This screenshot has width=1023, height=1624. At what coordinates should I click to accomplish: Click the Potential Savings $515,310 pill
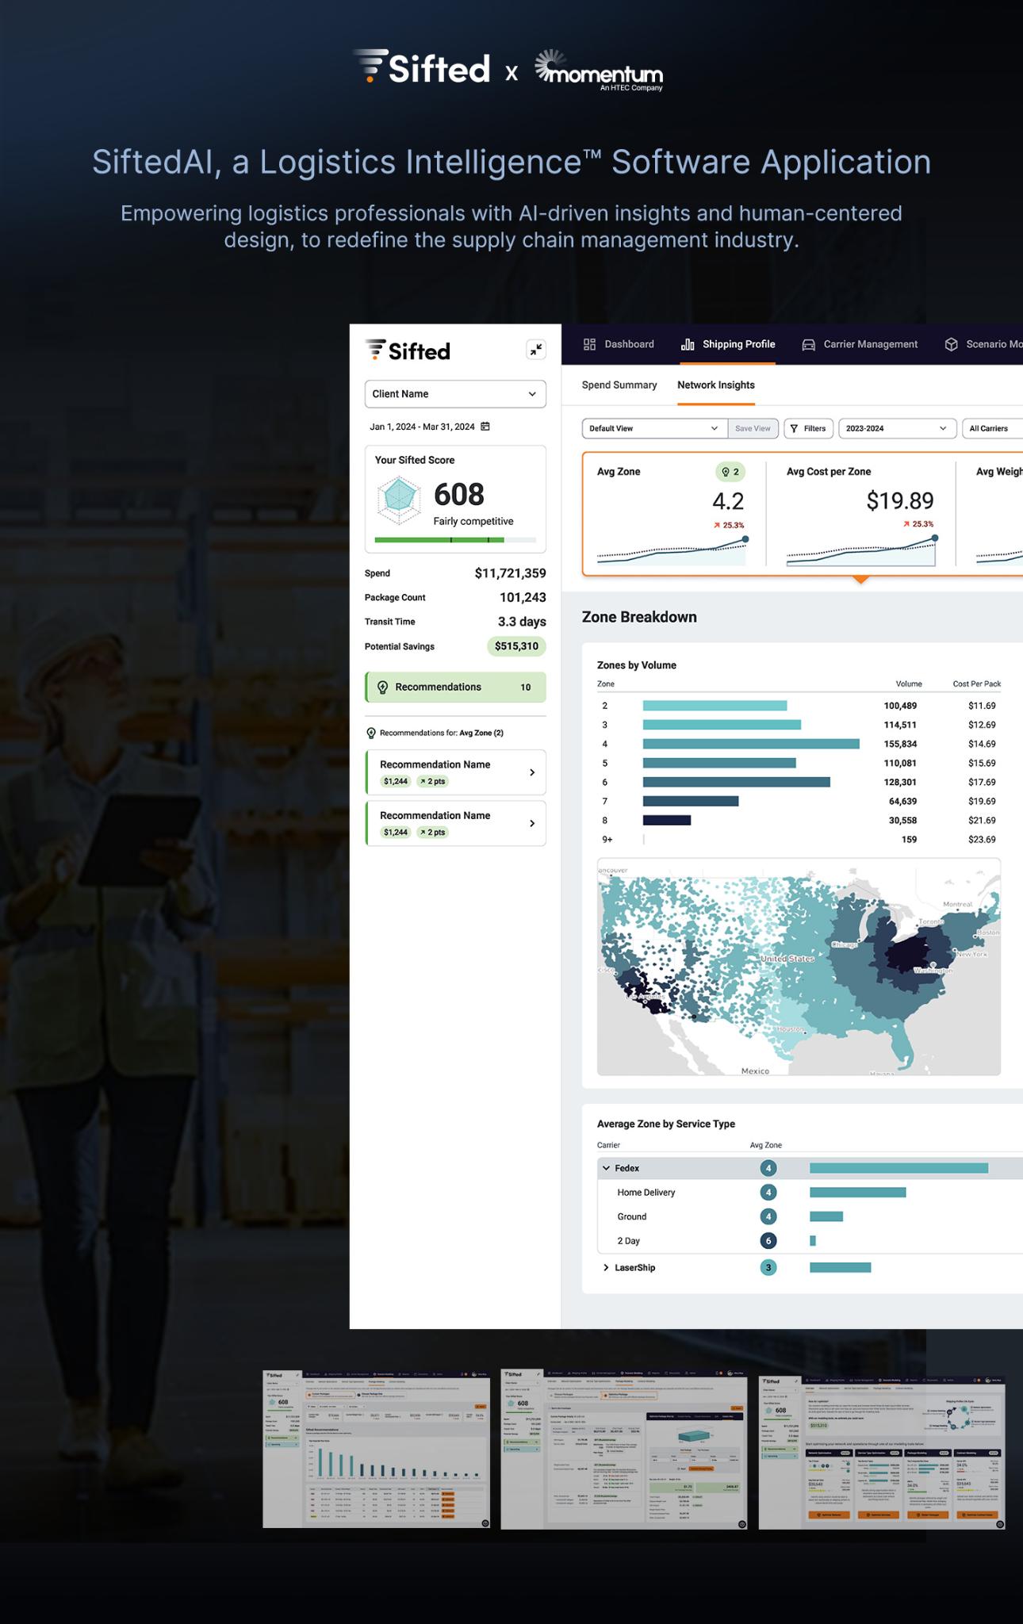(516, 646)
